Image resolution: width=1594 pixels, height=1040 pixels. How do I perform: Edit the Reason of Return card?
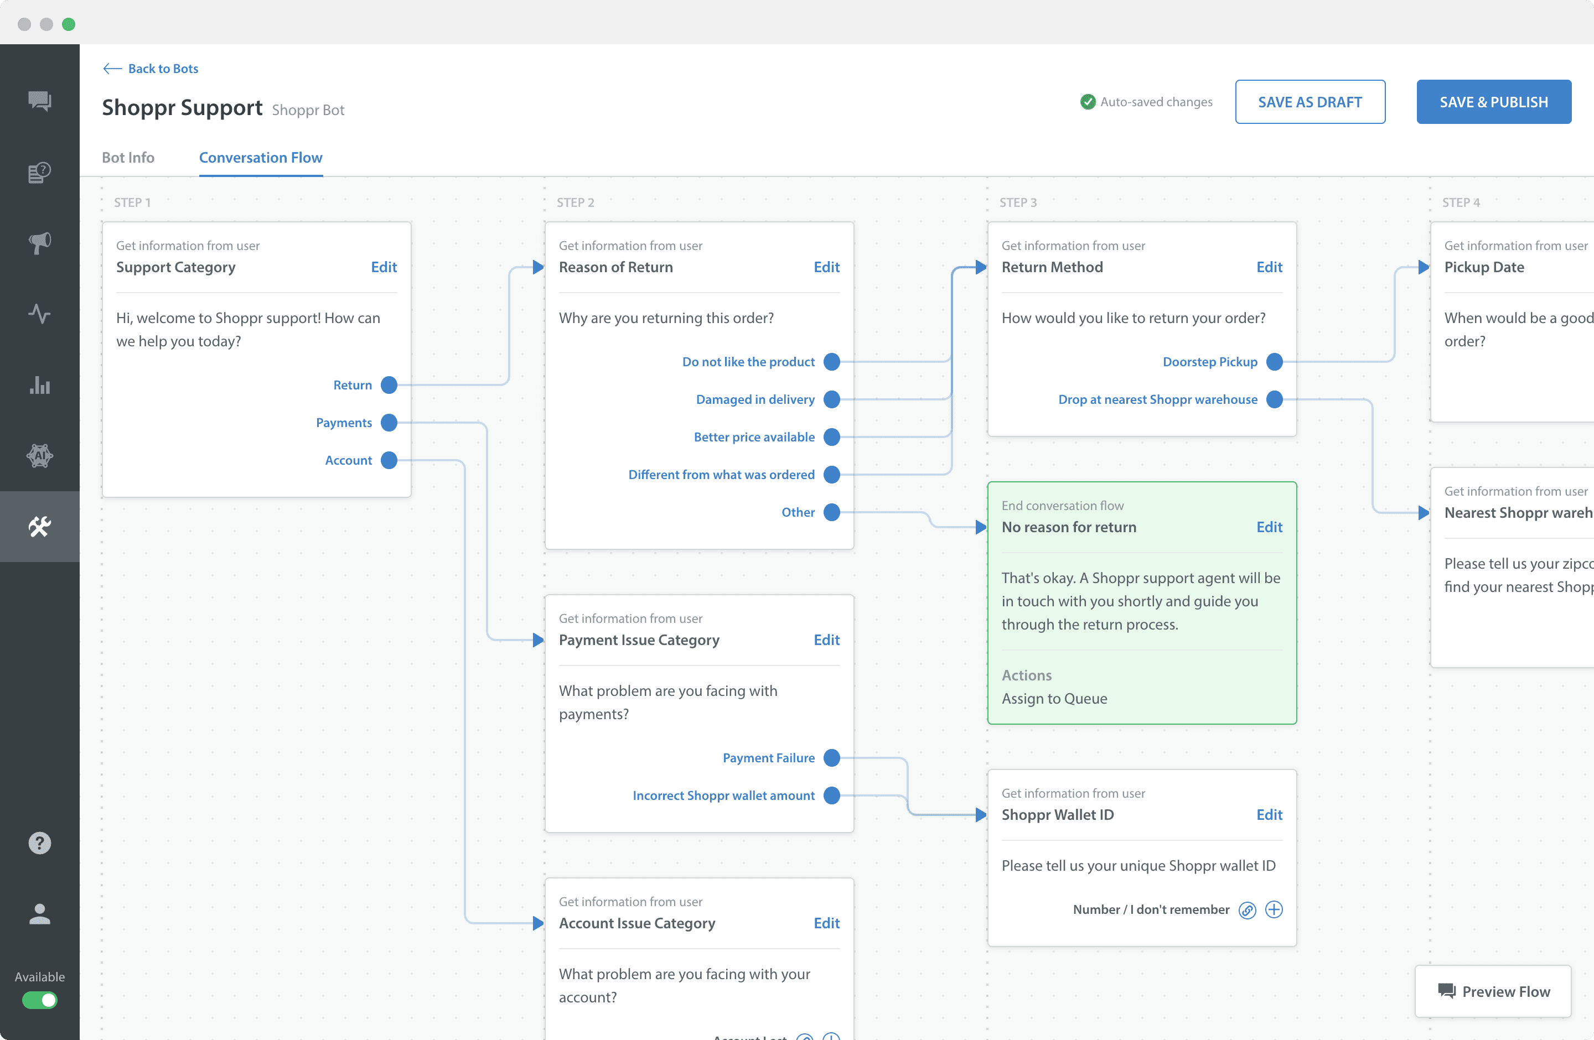point(826,267)
